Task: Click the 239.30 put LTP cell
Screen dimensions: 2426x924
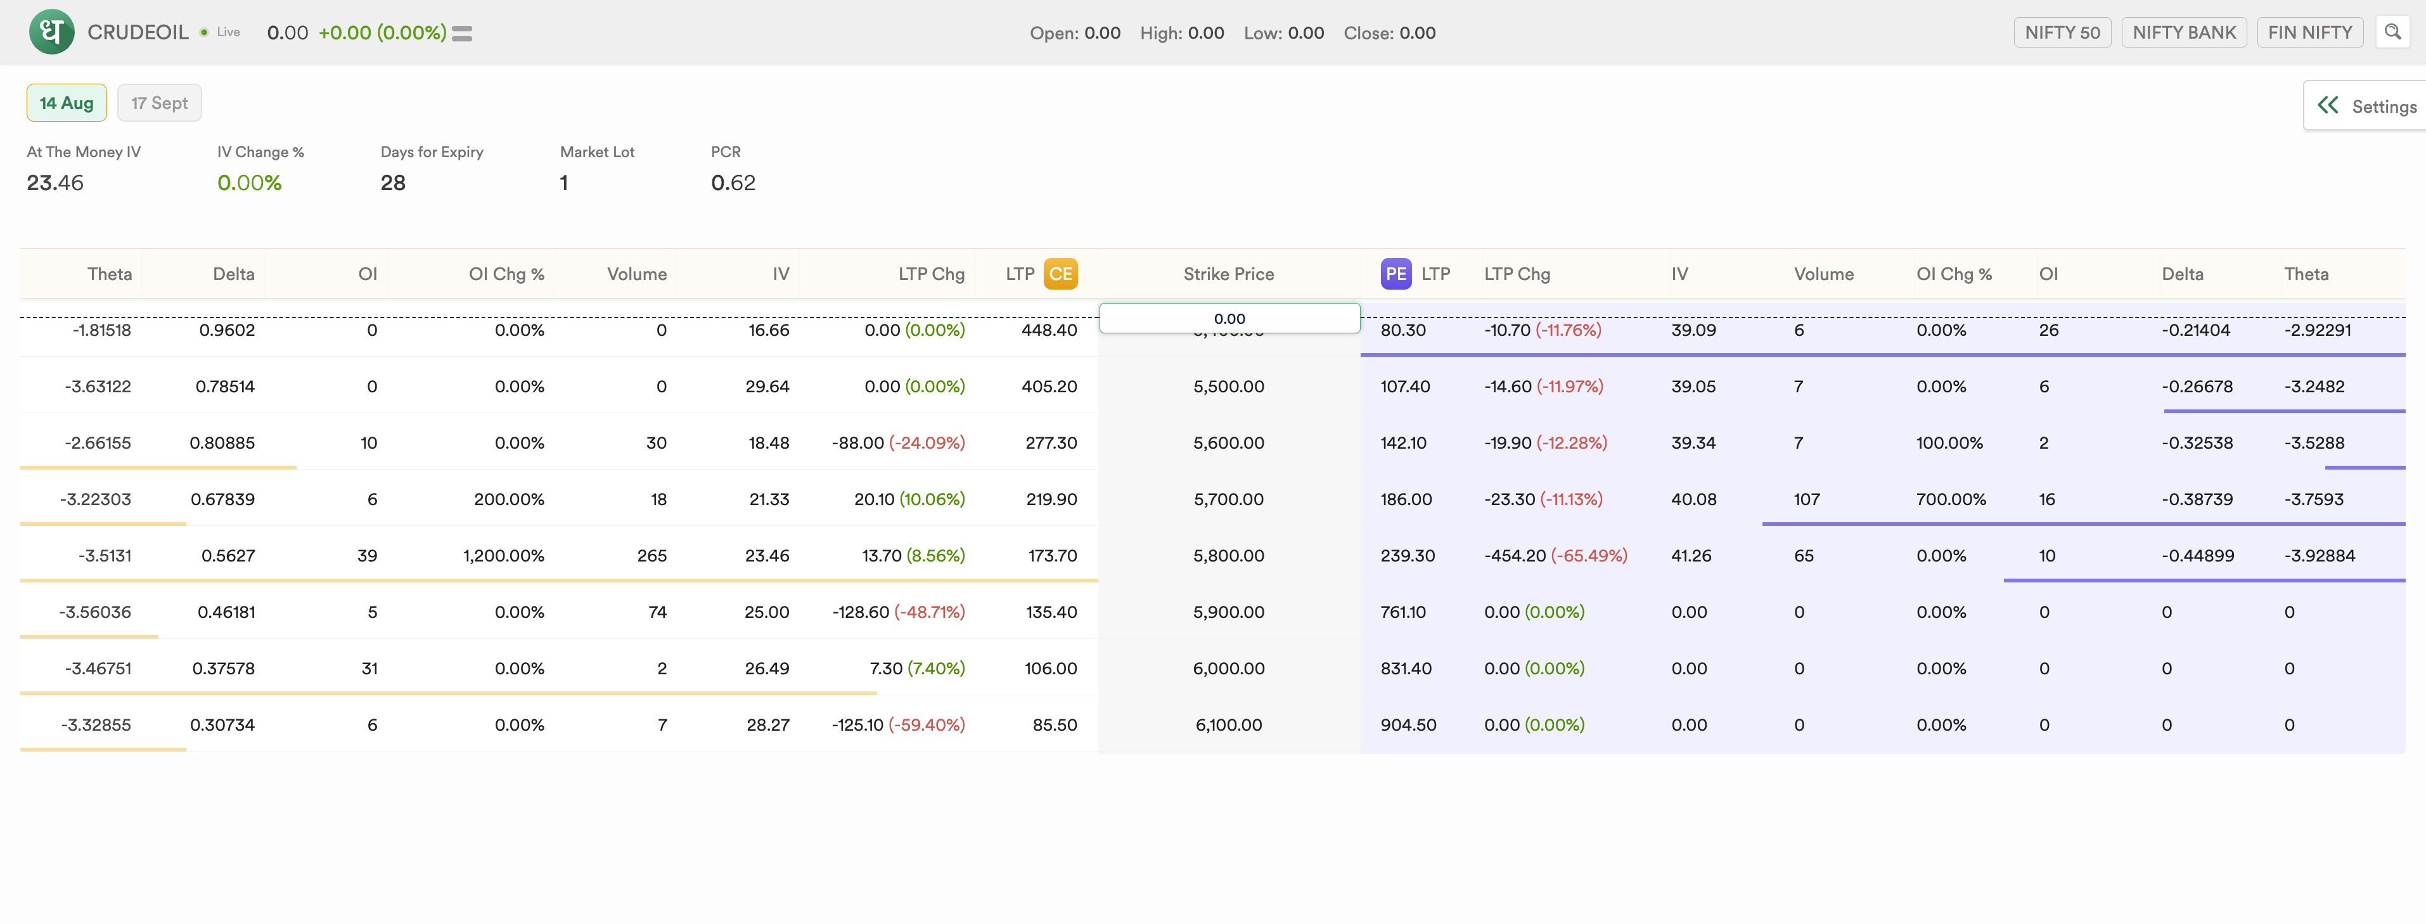Action: point(1407,556)
